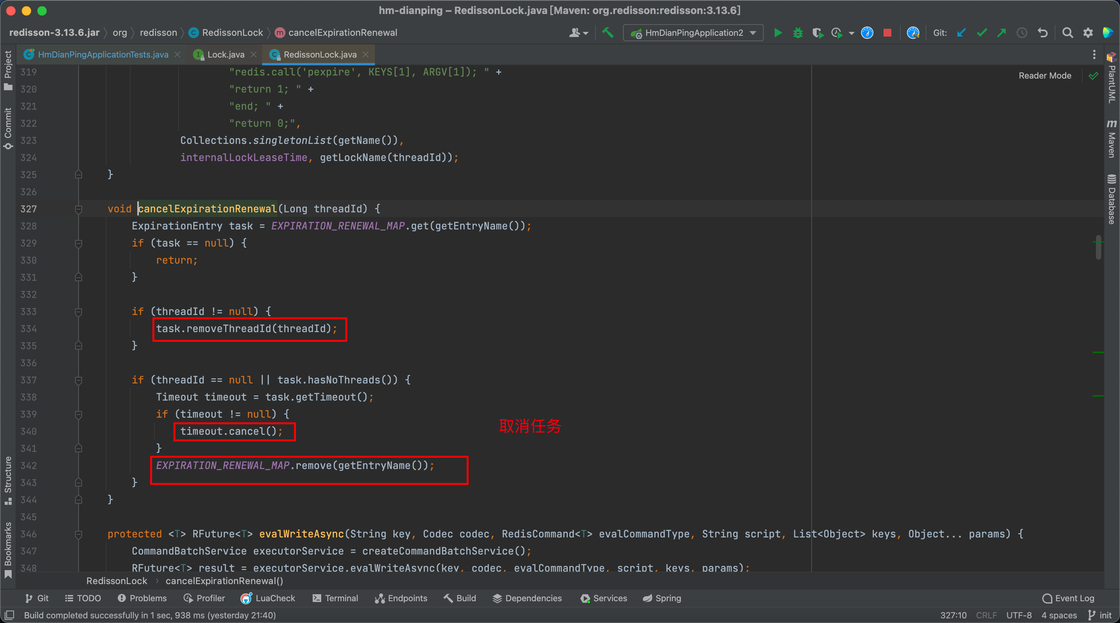Click the 4 spaces indent setting
The image size is (1120, 623).
coord(1059,615)
